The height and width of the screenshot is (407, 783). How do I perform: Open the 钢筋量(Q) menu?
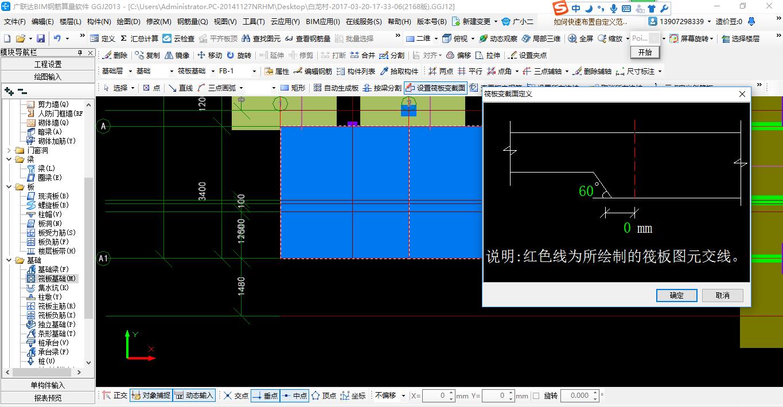192,22
